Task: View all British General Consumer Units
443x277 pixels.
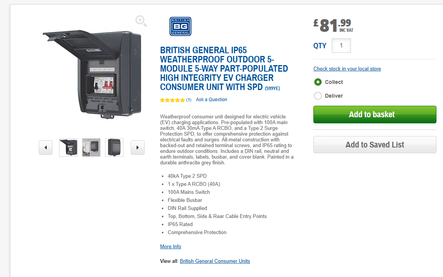Action: coord(215,261)
